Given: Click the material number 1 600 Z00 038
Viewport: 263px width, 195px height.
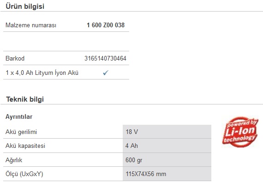Looking at the screenshot, I should [106, 25].
